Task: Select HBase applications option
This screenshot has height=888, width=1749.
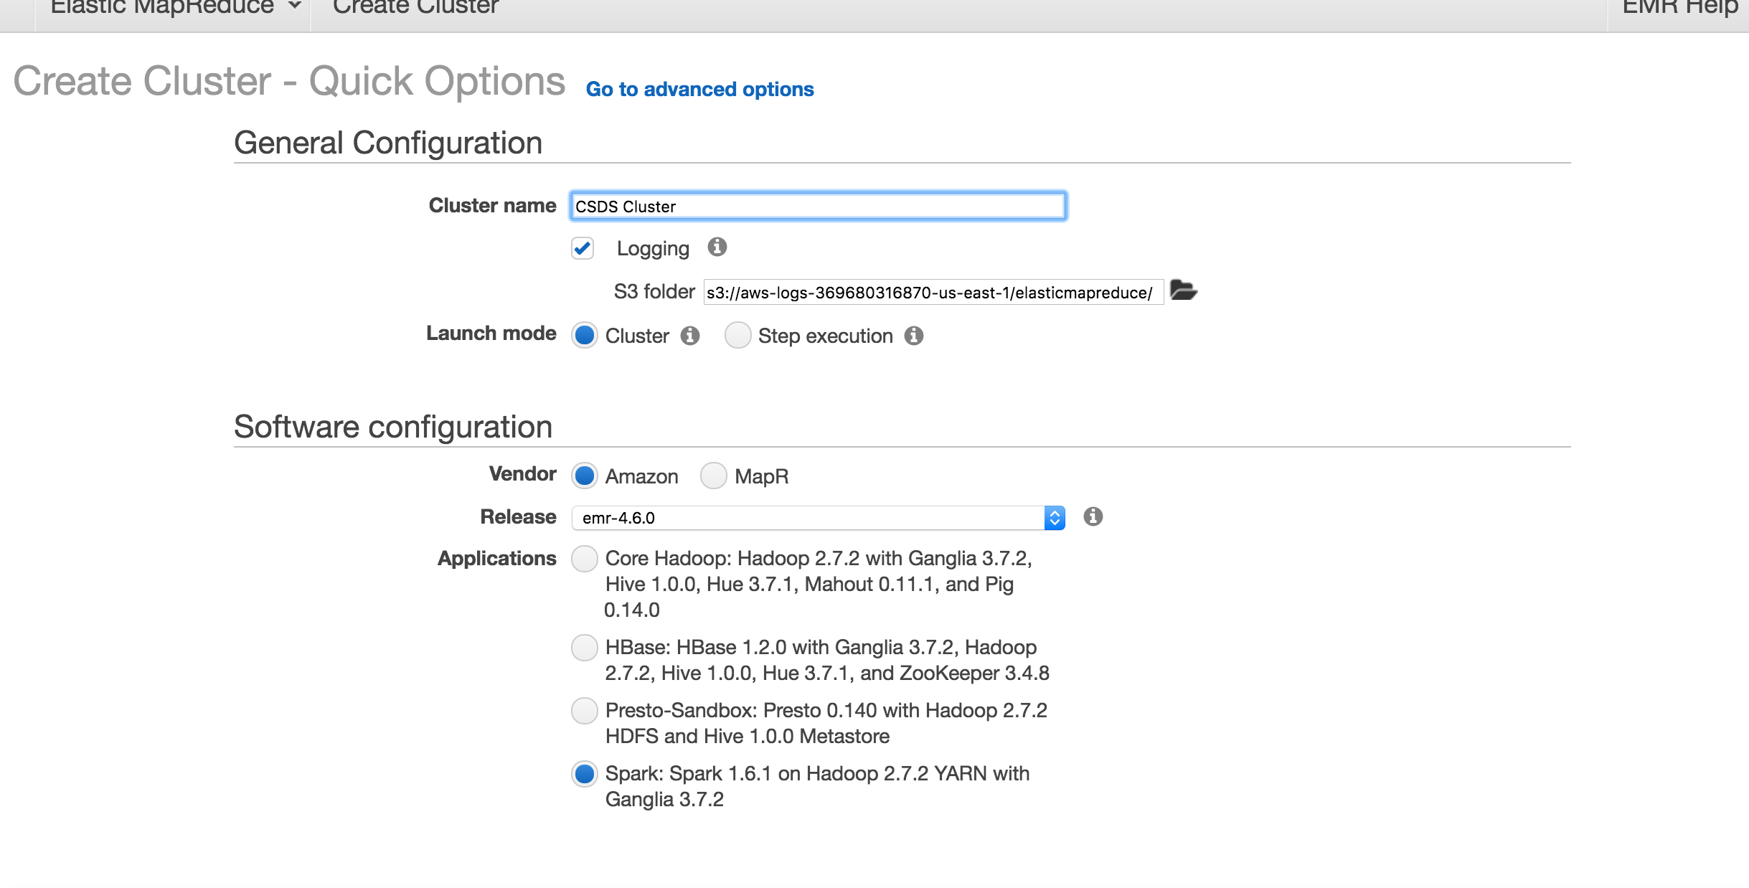Action: [585, 647]
